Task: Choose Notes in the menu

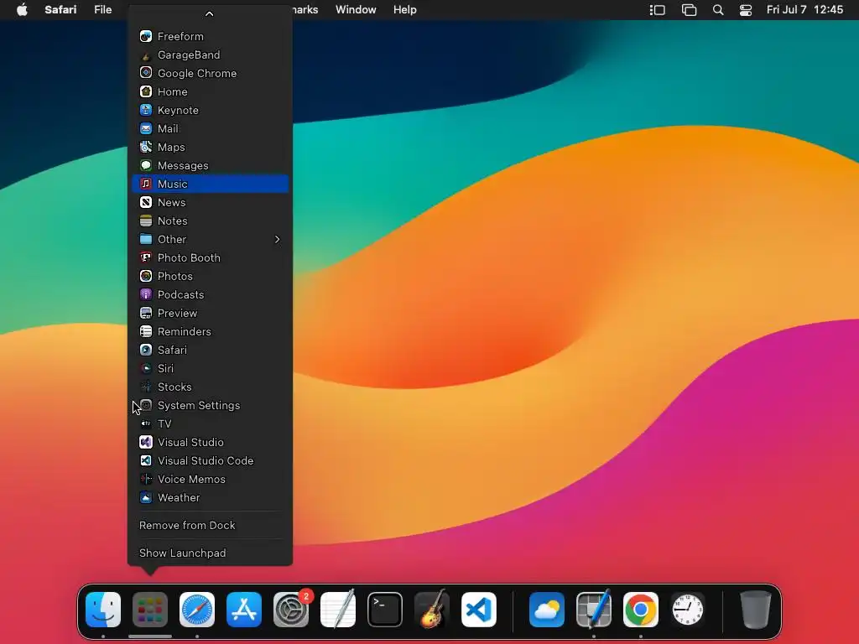Action: 210,221
